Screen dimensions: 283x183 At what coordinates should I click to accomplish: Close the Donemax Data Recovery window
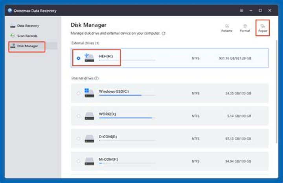270,11
